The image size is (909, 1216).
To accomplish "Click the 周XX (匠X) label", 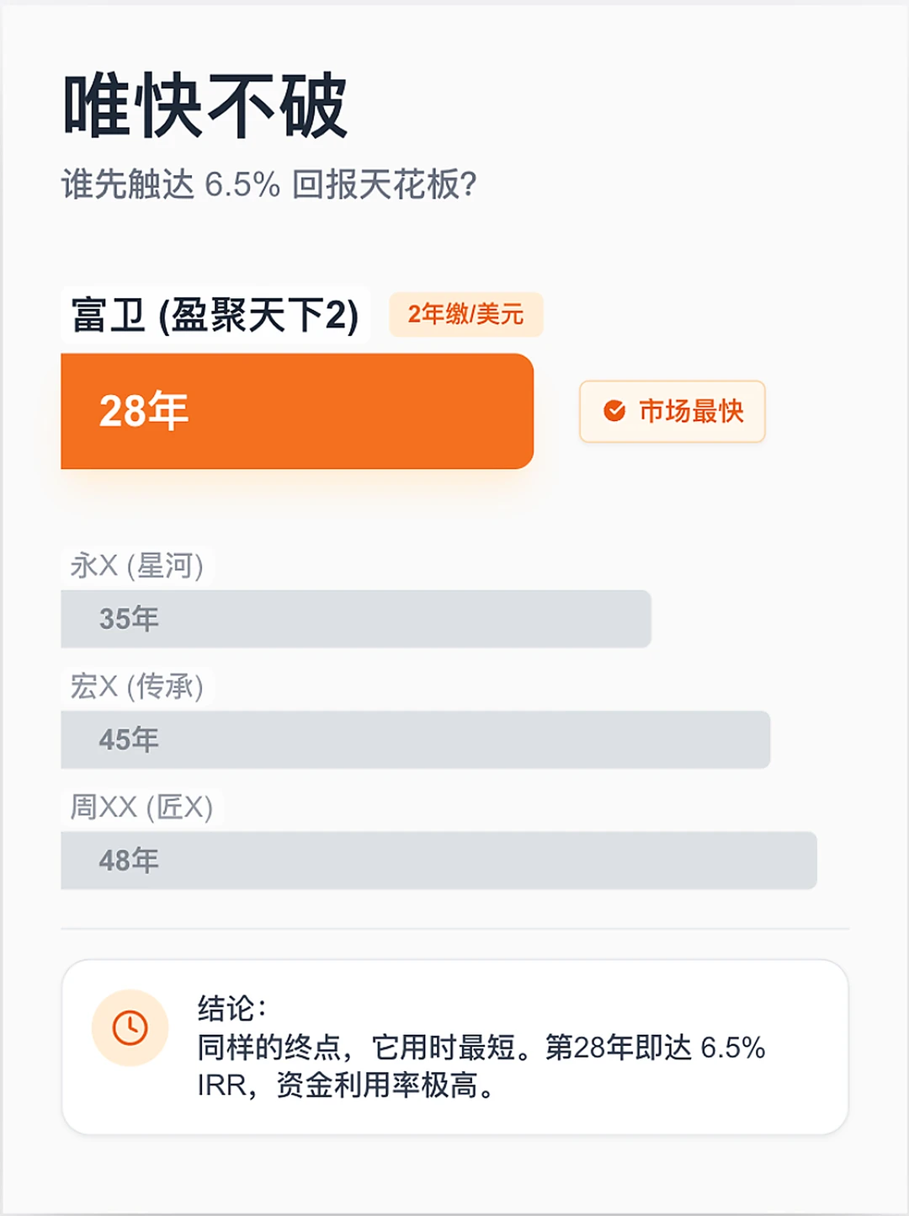I will pyautogui.click(x=141, y=808).
